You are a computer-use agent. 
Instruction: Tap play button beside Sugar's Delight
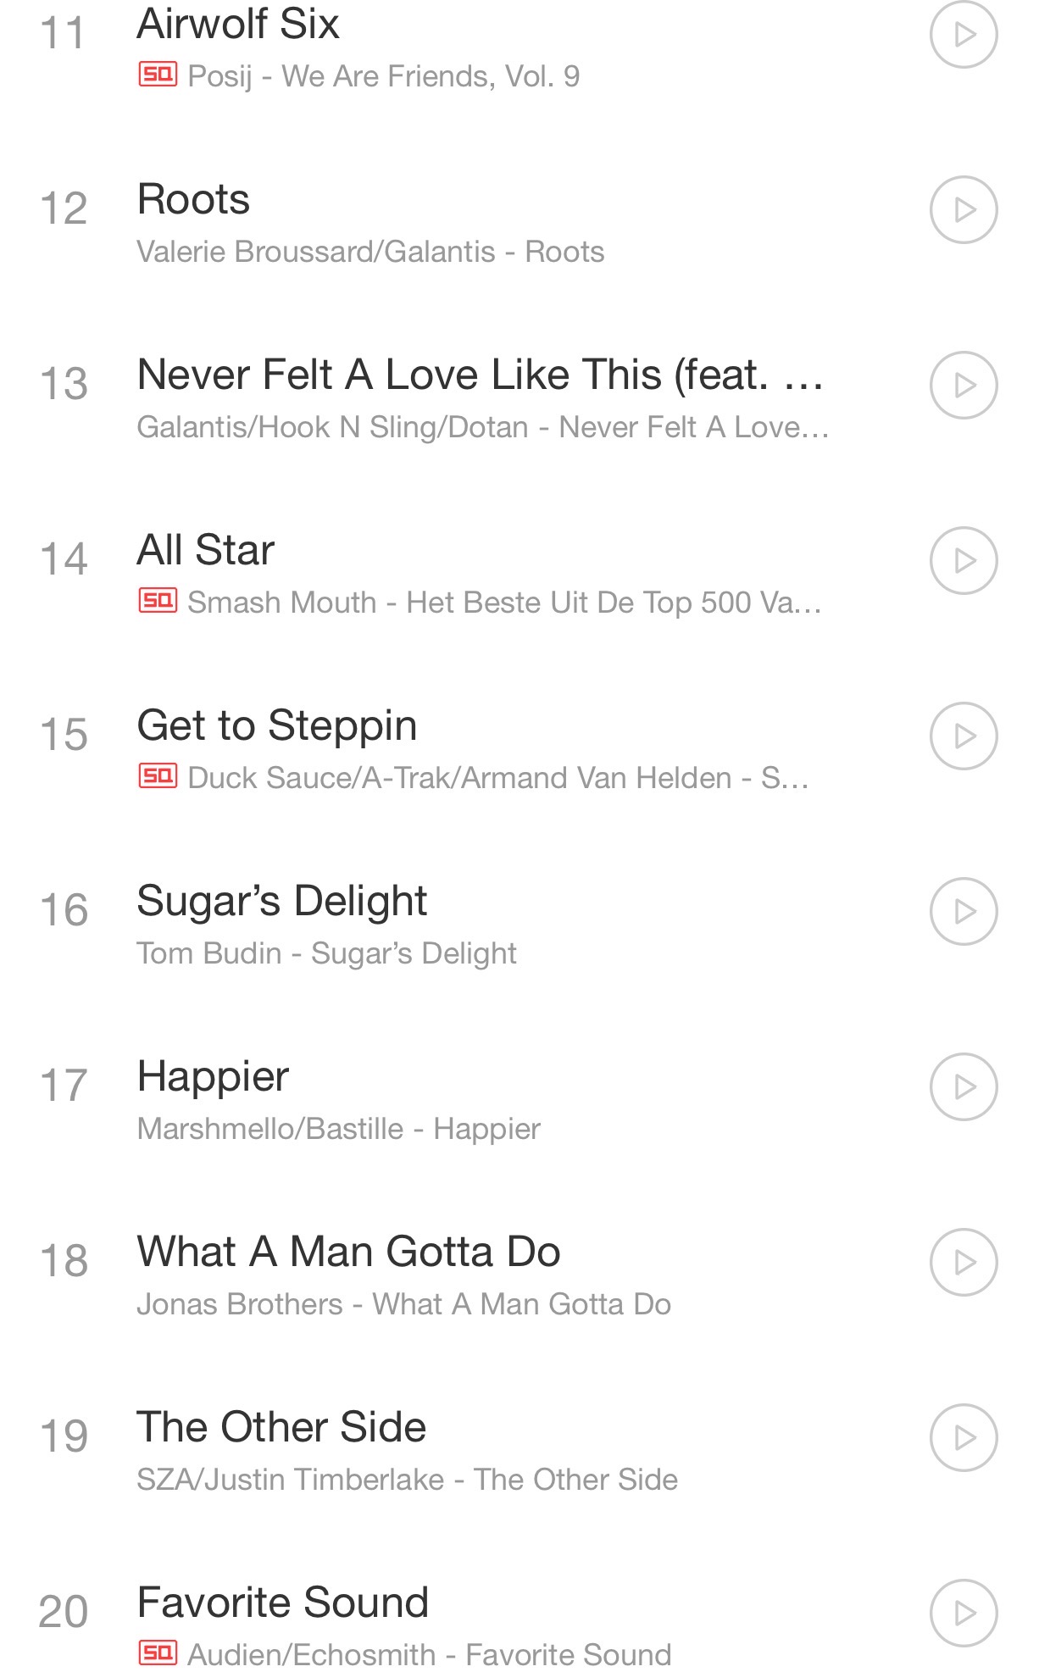click(964, 911)
